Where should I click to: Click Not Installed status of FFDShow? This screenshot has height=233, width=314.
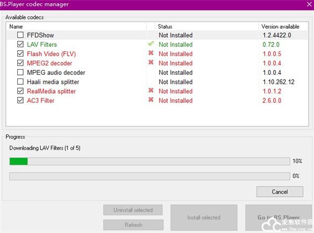176,35
